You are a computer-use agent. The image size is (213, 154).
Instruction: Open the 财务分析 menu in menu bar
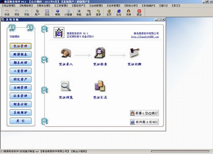click(131, 6)
